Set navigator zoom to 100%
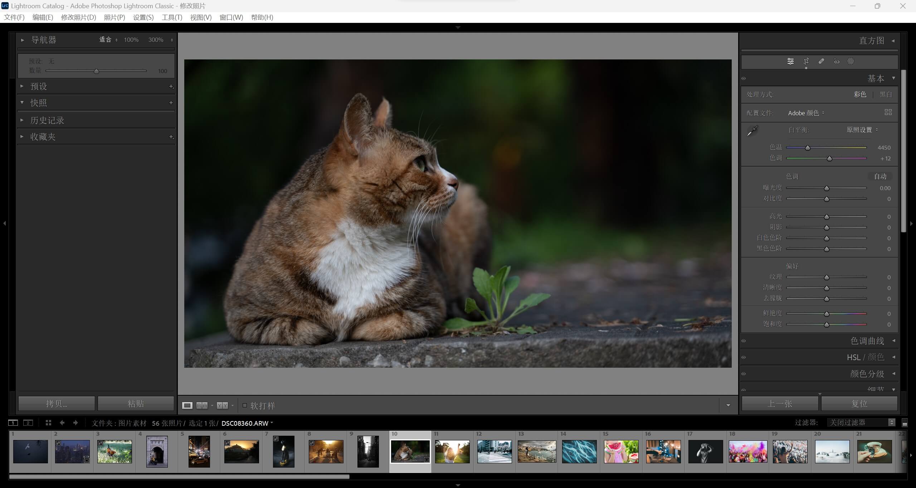 tap(131, 40)
